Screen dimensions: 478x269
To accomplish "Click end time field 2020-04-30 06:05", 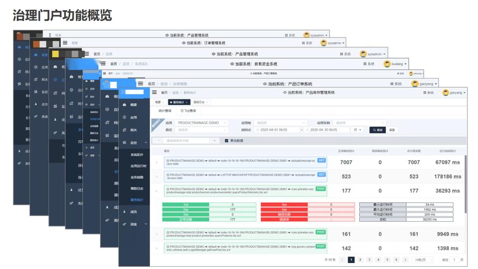I will [x=327, y=130].
